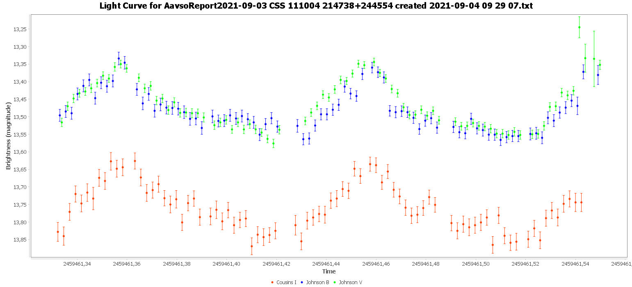Select the Brightness (magnitude) y-axis label
632x287 pixels.
tap(8, 136)
